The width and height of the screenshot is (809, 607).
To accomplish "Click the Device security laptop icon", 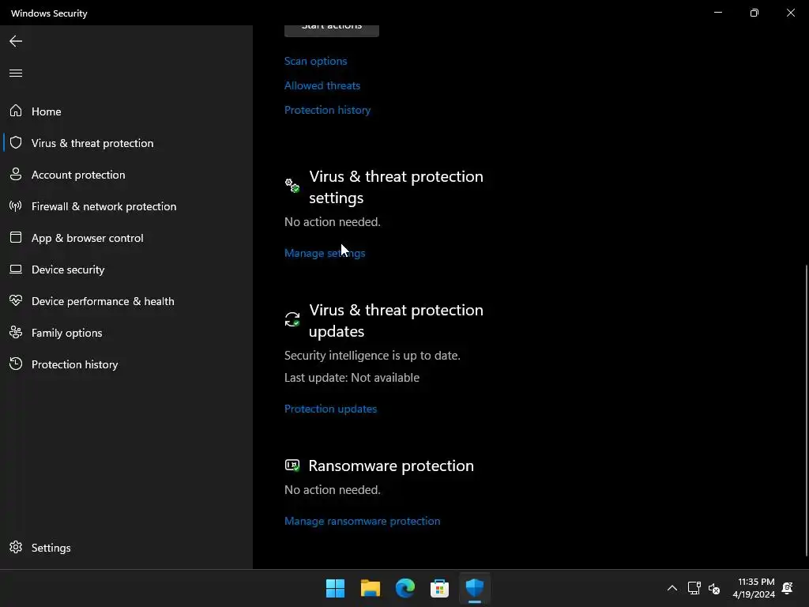I will [16, 270].
